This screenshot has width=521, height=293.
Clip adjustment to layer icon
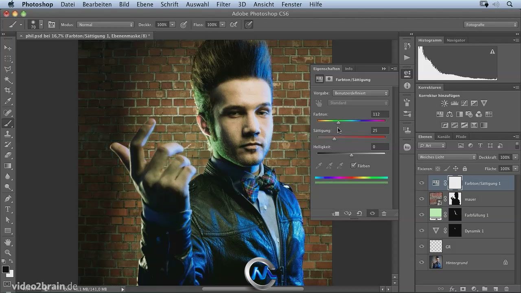[335, 213]
